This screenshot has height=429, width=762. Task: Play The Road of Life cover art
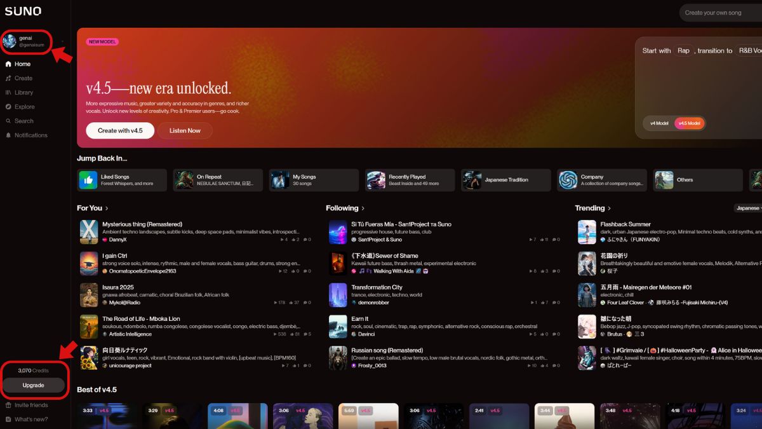click(x=89, y=327)
